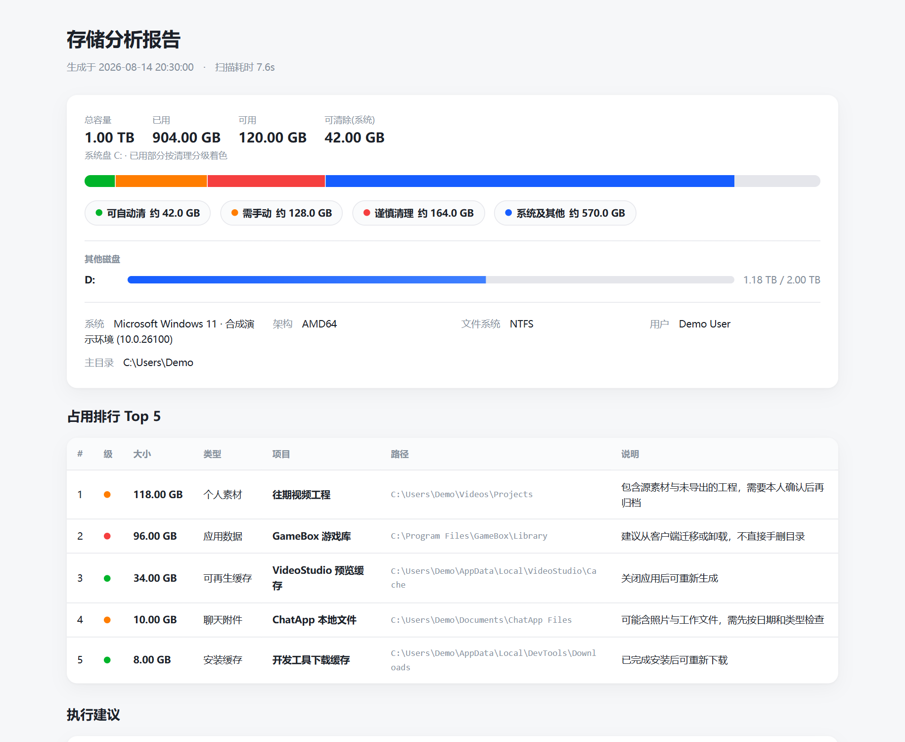
Task: Click the D: drive usage progress bar
Action: pos(431,280)
